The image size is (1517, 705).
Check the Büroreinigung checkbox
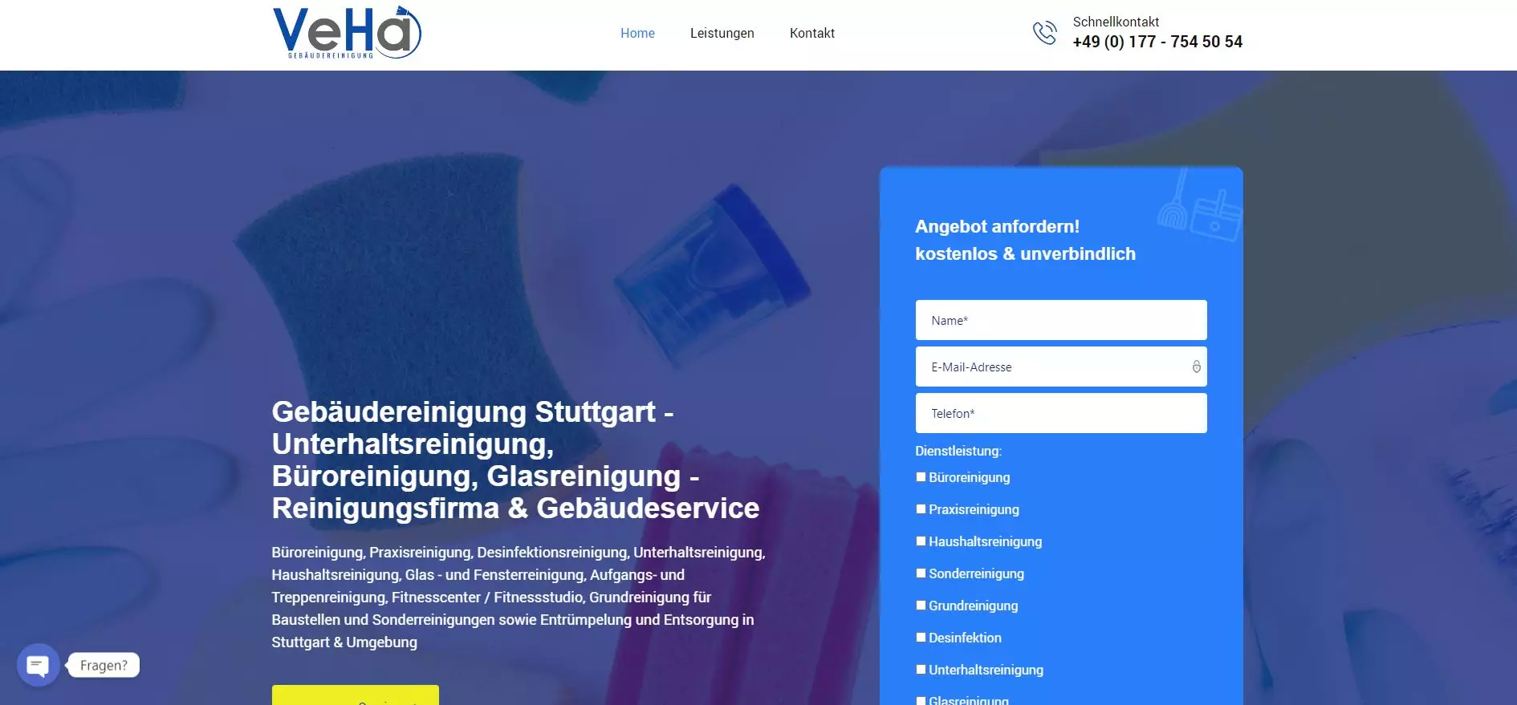tap(921, 477)
